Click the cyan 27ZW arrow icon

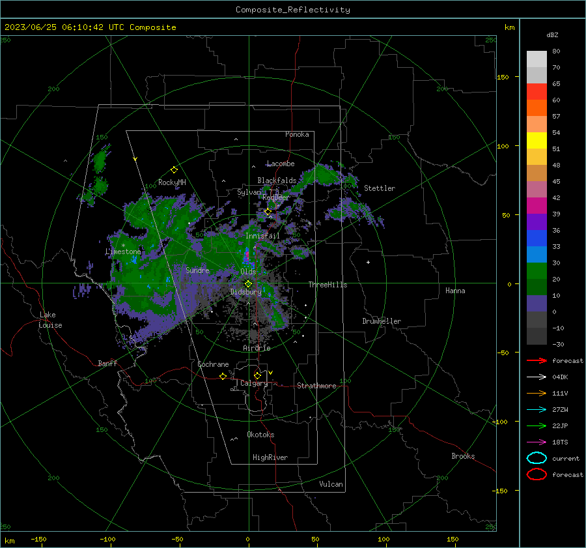pos(537,410)
